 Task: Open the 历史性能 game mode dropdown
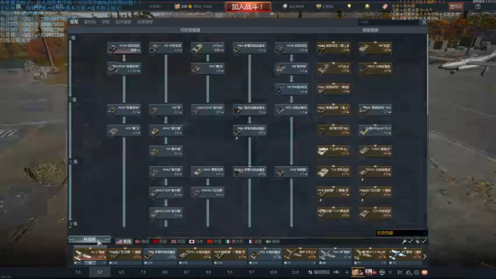click(x=401, y=233)
